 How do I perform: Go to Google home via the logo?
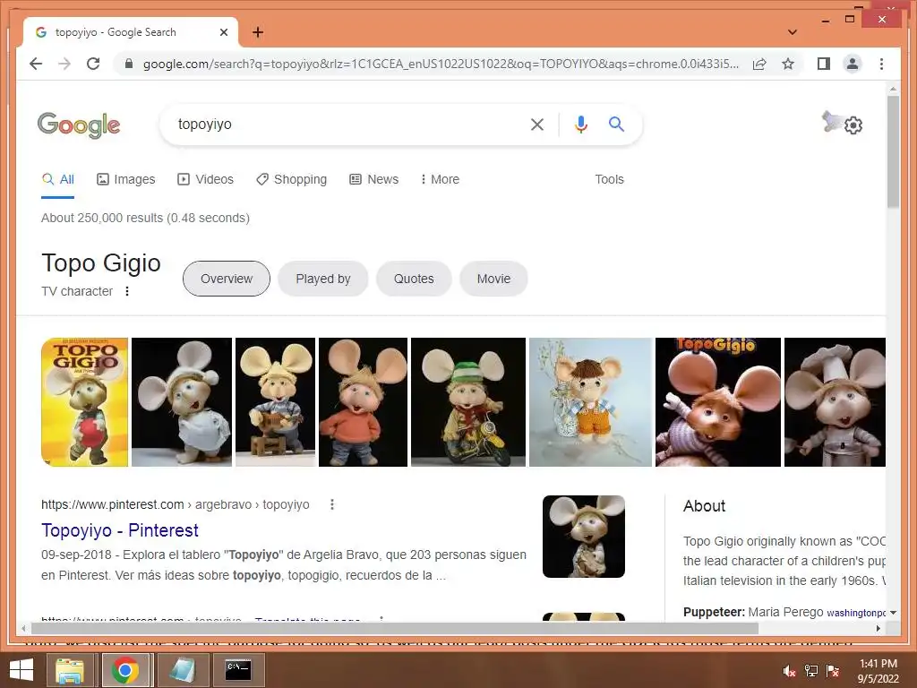click(x=79, y=125)
